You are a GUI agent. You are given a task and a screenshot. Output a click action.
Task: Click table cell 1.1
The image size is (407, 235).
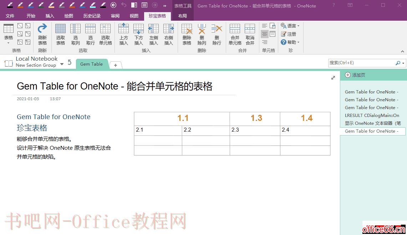(x=182, y=118)
